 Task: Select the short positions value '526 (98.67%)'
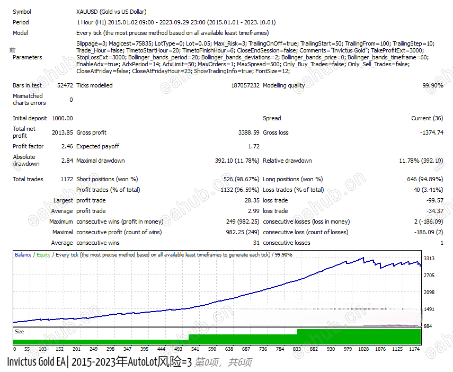pos(241,179)
